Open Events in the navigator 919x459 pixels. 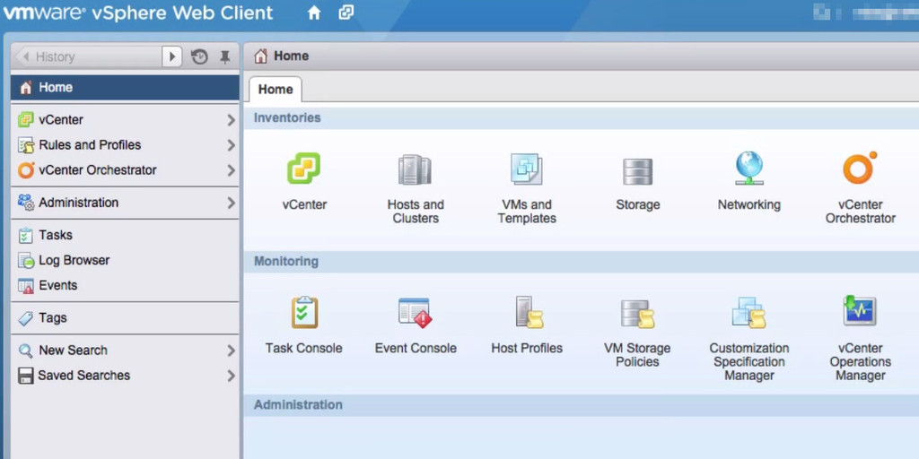pos(125,286)
